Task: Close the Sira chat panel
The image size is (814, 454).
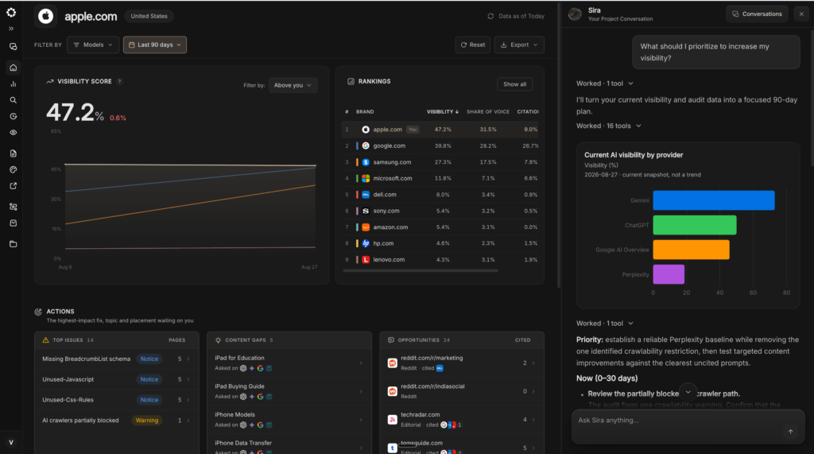Action: coord(801,14)
